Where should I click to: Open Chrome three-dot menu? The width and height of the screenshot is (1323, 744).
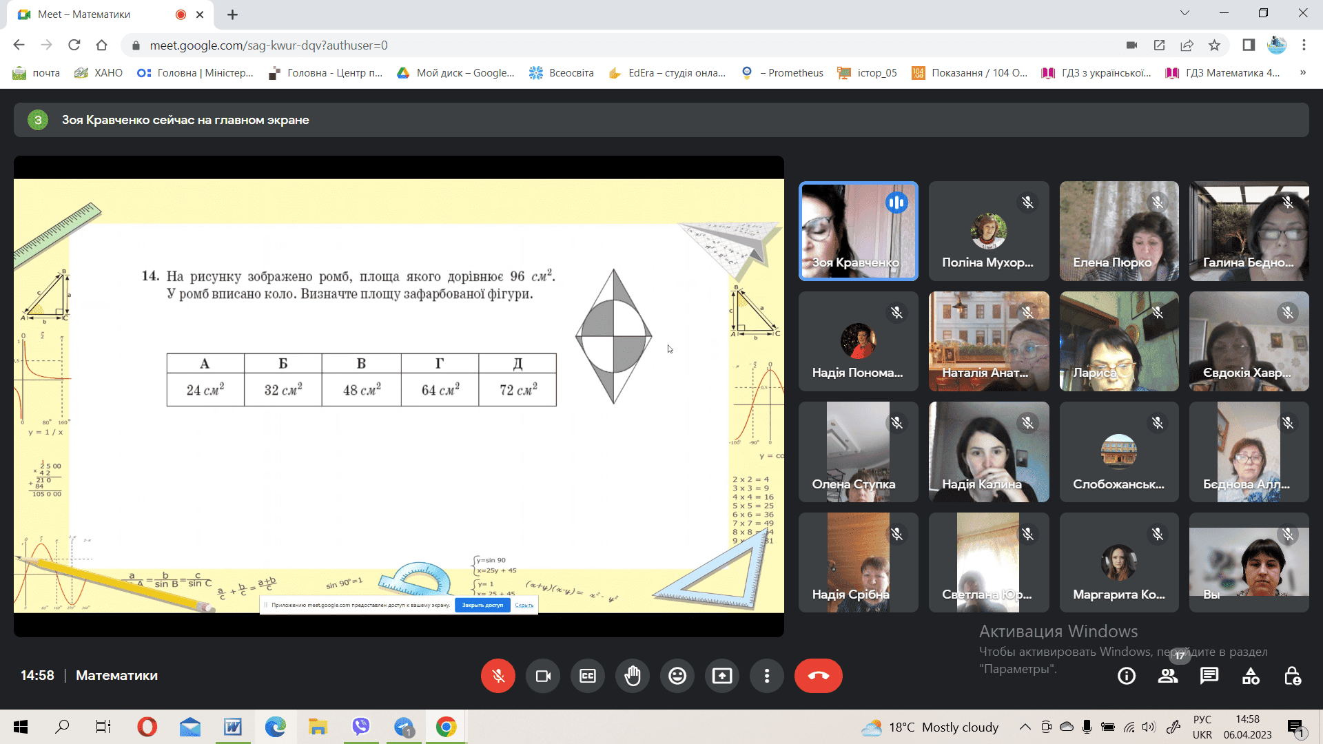[1304, 45]
